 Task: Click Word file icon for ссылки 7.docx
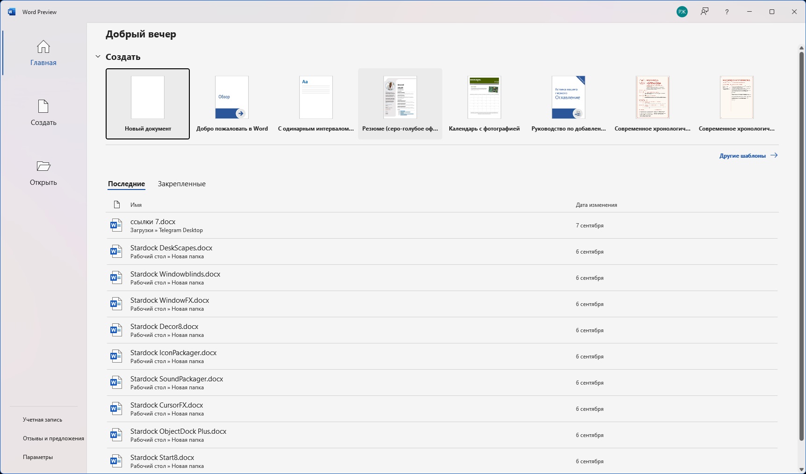pyautogui.click(x=115, y=226)
